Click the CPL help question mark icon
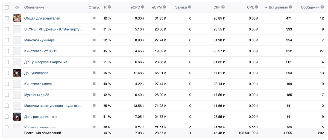Screen dimensions: 328x140 click(257, 7)
